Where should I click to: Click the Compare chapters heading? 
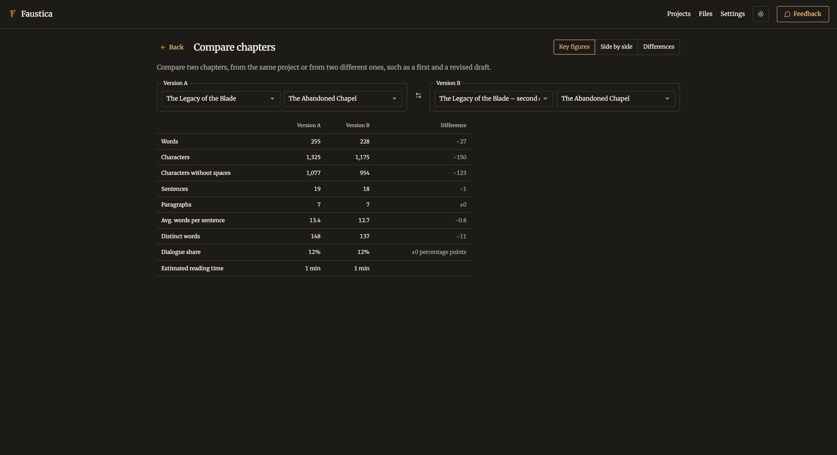pos(234,47)
